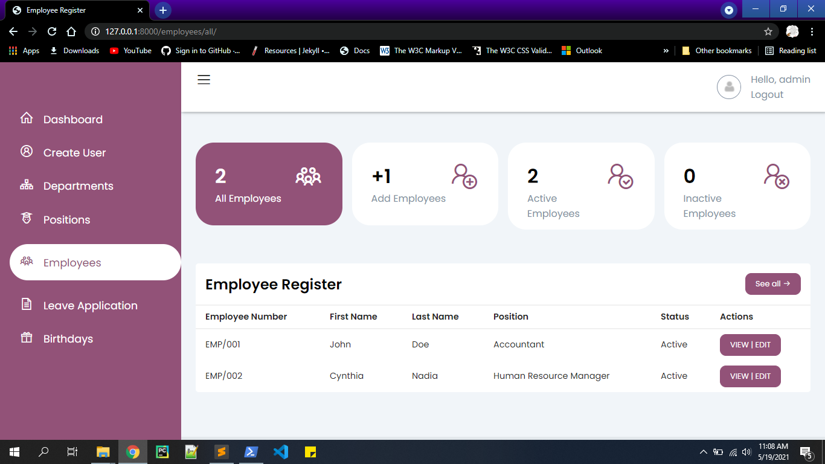Click the See all button

[x=772, y=284]
